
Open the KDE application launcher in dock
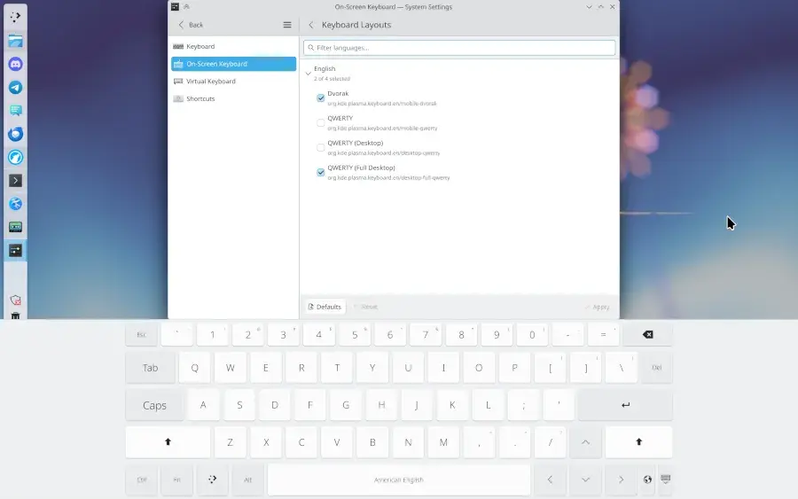coord(15,17)
